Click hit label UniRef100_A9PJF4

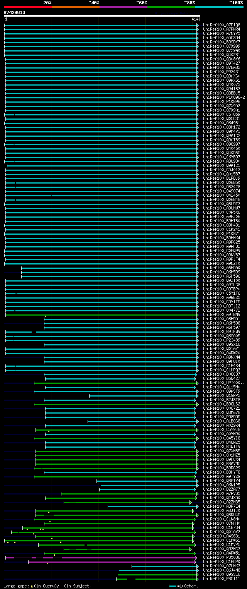coord(221,259)
